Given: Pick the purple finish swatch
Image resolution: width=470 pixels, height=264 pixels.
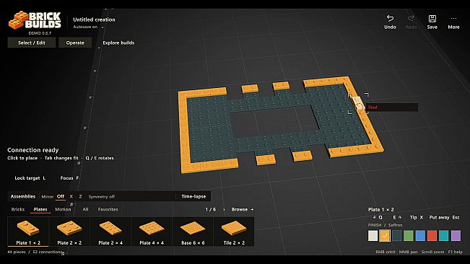Looking at the screenshot, I should 456,236.
